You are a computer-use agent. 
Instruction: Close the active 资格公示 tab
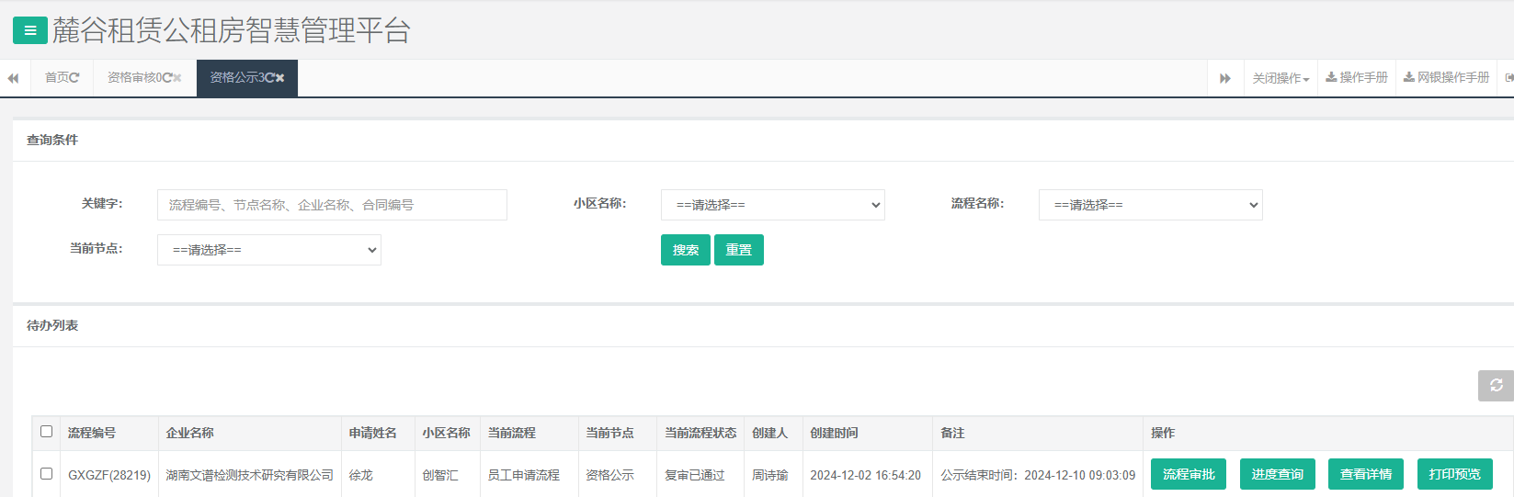tap(280, 78)
